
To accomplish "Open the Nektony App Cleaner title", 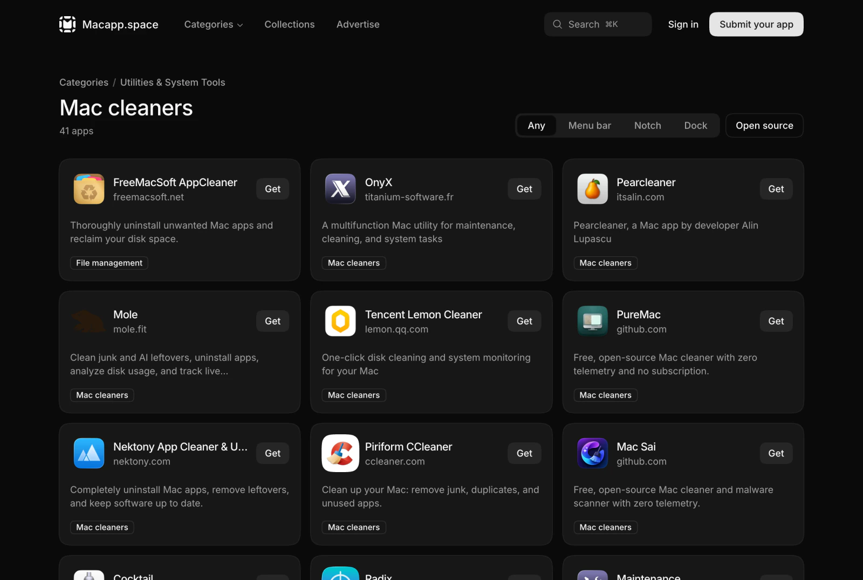I will coord(180,447).
